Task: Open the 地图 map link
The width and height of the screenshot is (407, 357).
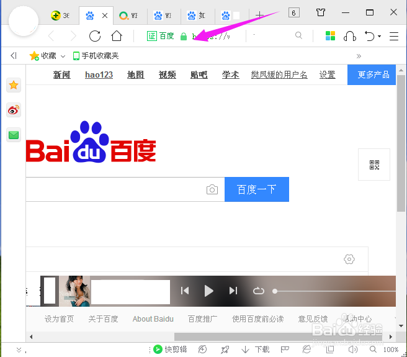Action: [135, 75]
